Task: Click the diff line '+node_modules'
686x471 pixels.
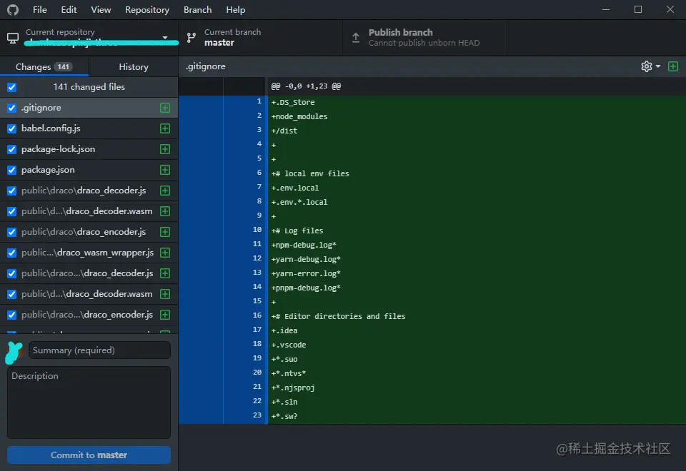Action: [x=299, y=116]
